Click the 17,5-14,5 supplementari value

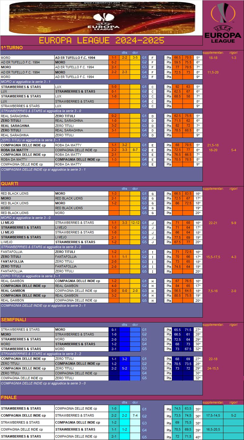coord(213,415)
